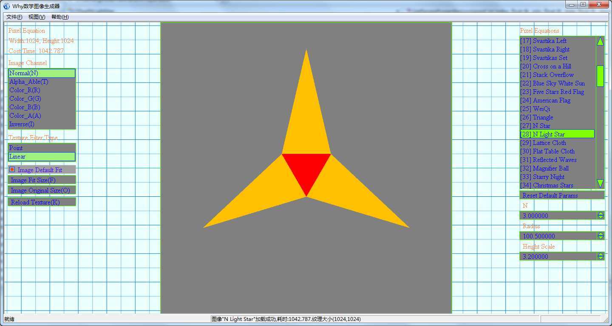Click the 就绪 status text
The width and height of the screenshot is (612, 326).
pyautogui.click(x=9, y=319)
